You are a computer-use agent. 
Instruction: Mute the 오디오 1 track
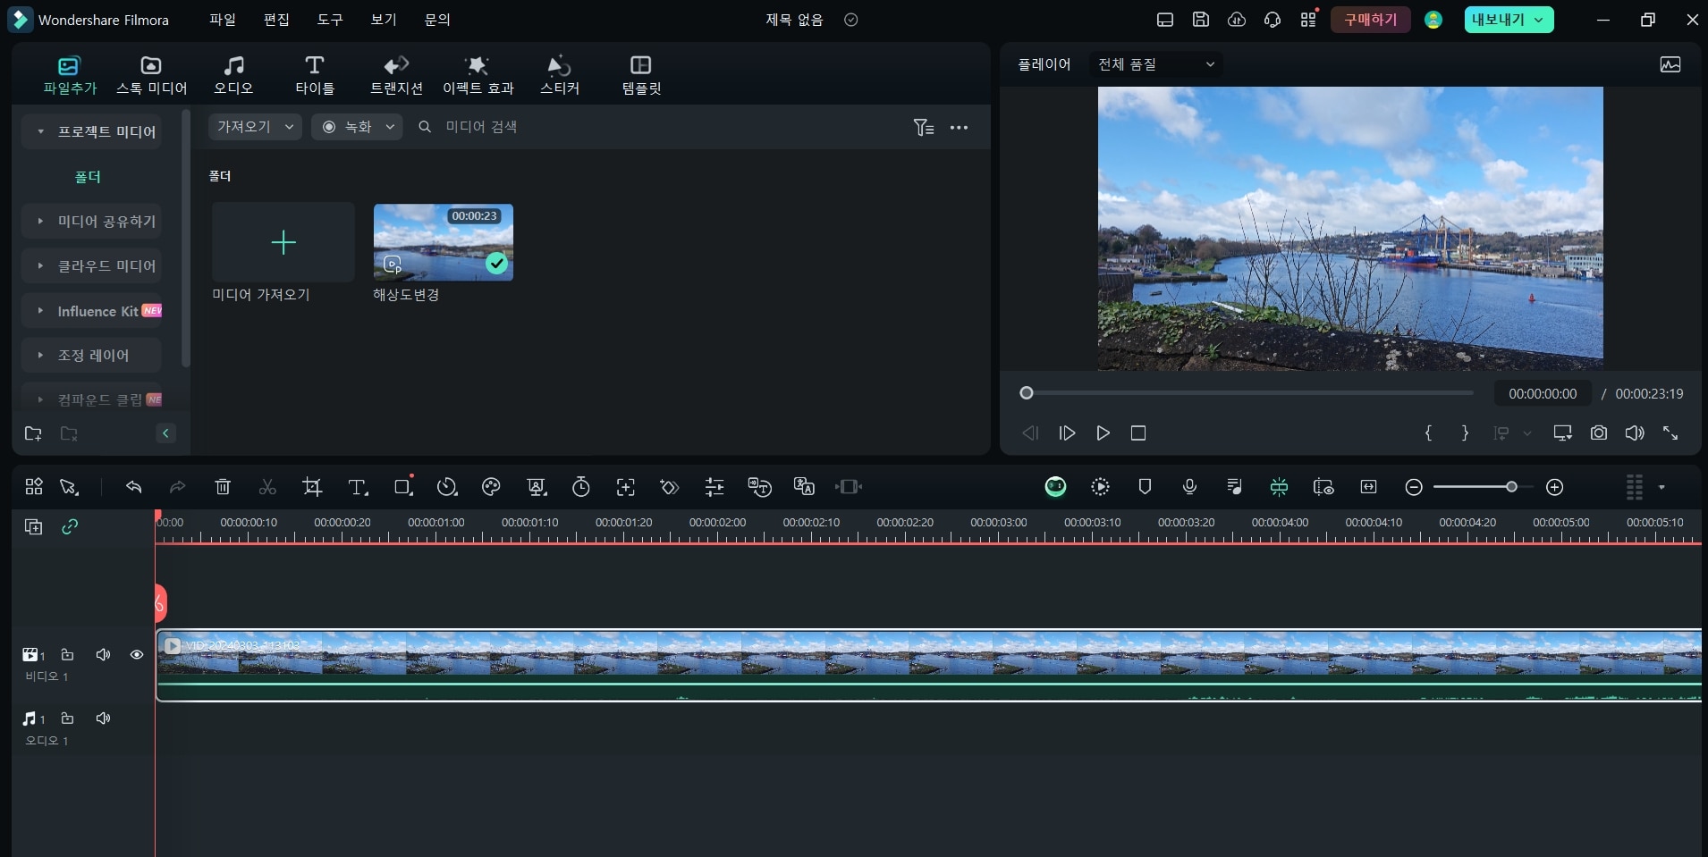(104, 718)
